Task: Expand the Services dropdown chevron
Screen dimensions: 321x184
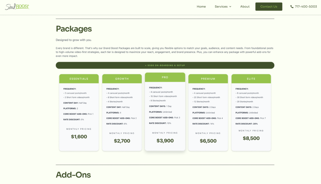Action: (230, 7)
